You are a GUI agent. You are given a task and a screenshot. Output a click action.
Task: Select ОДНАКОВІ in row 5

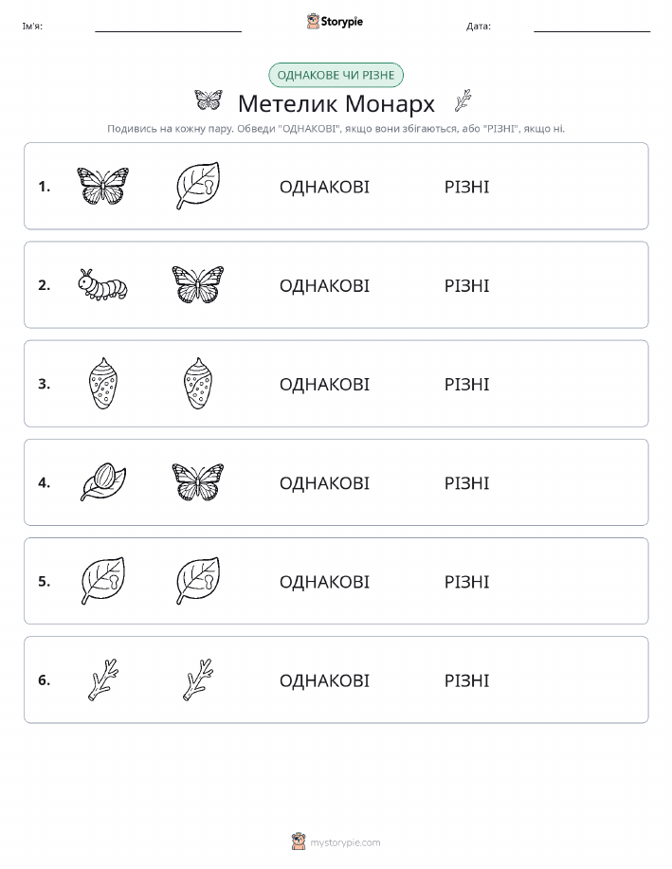click(324, 581)
